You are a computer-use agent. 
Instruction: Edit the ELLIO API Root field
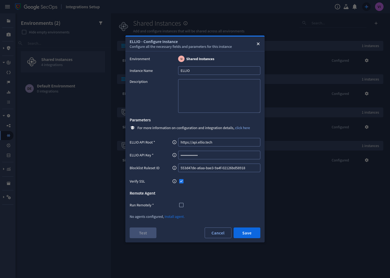coord(219,142)
